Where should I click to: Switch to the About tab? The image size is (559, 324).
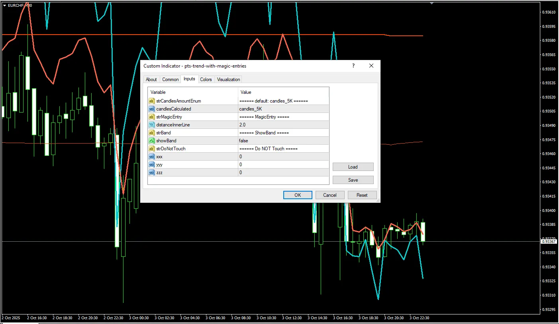click(x=151, y=80)
